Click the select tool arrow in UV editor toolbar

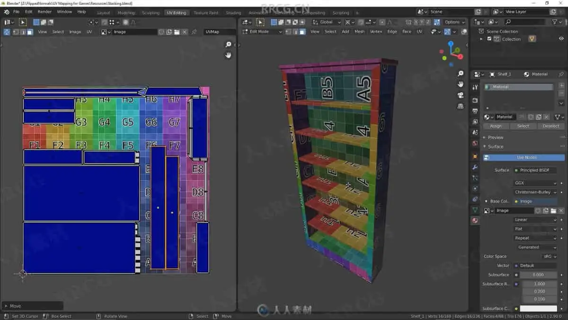[x=22, y=22]
